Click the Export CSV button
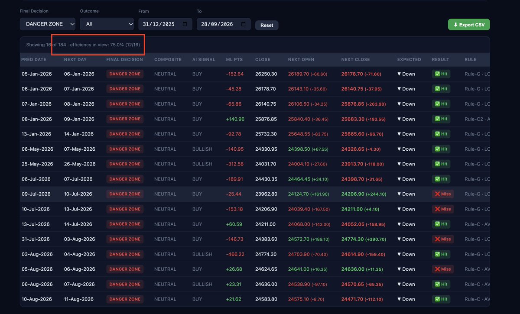 (469, 25)
